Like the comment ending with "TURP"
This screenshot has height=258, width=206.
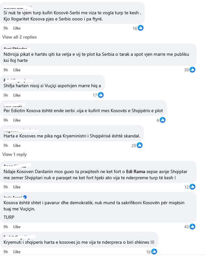pos(17,227)
